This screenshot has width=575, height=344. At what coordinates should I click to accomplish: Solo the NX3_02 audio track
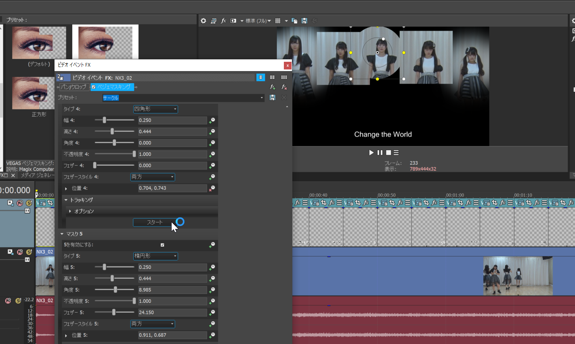pyautogui.click(x=18, y=301)
